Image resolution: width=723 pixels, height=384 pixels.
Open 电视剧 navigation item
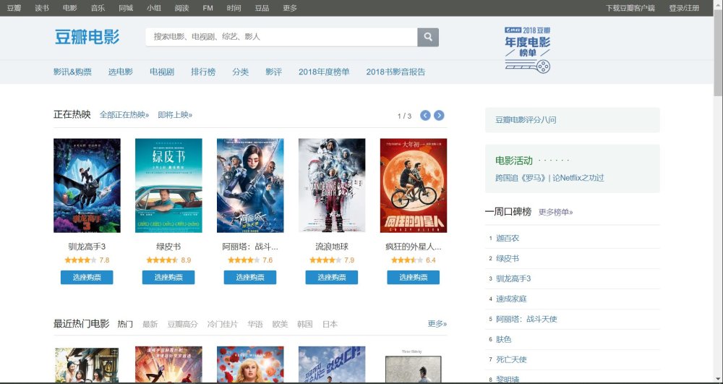162,72
